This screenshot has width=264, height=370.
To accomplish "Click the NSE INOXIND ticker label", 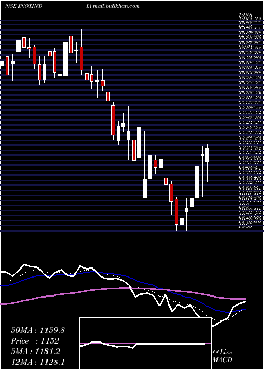I will pyautogui.click(x=24, y=6).
